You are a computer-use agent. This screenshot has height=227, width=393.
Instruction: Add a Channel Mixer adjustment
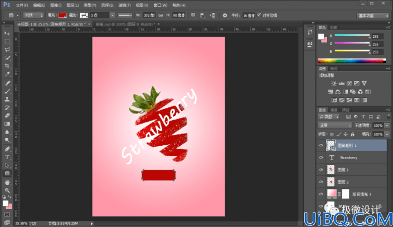[x=360, y=92]
